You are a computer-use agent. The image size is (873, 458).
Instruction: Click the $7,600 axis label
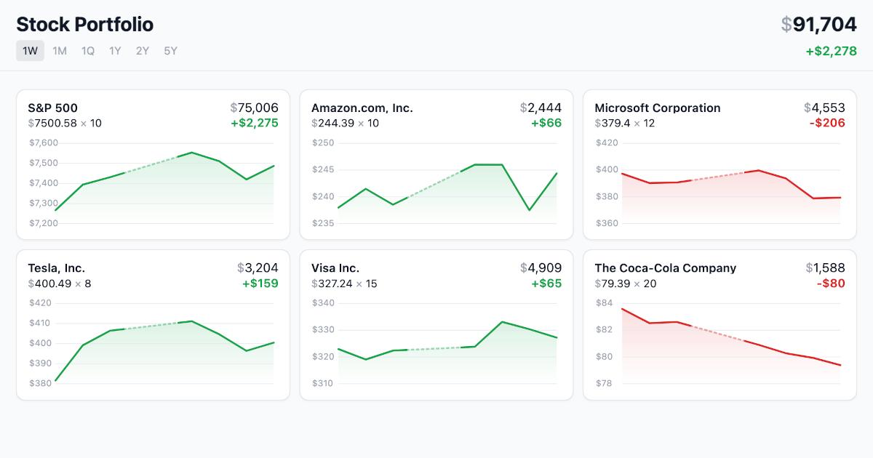click(43, 142)
